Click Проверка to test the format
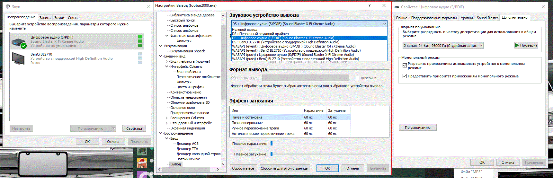Image resolution: width=553 pixels, height=185 pixels. coord(526,45)
